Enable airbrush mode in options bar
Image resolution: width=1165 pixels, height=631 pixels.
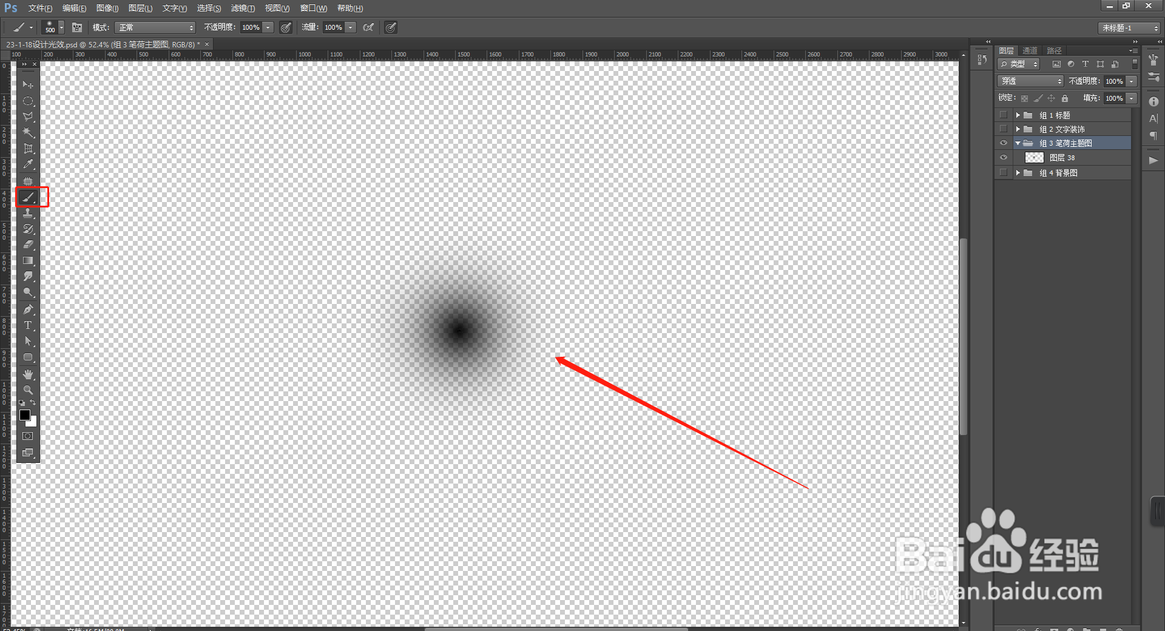tap(368, 27)
